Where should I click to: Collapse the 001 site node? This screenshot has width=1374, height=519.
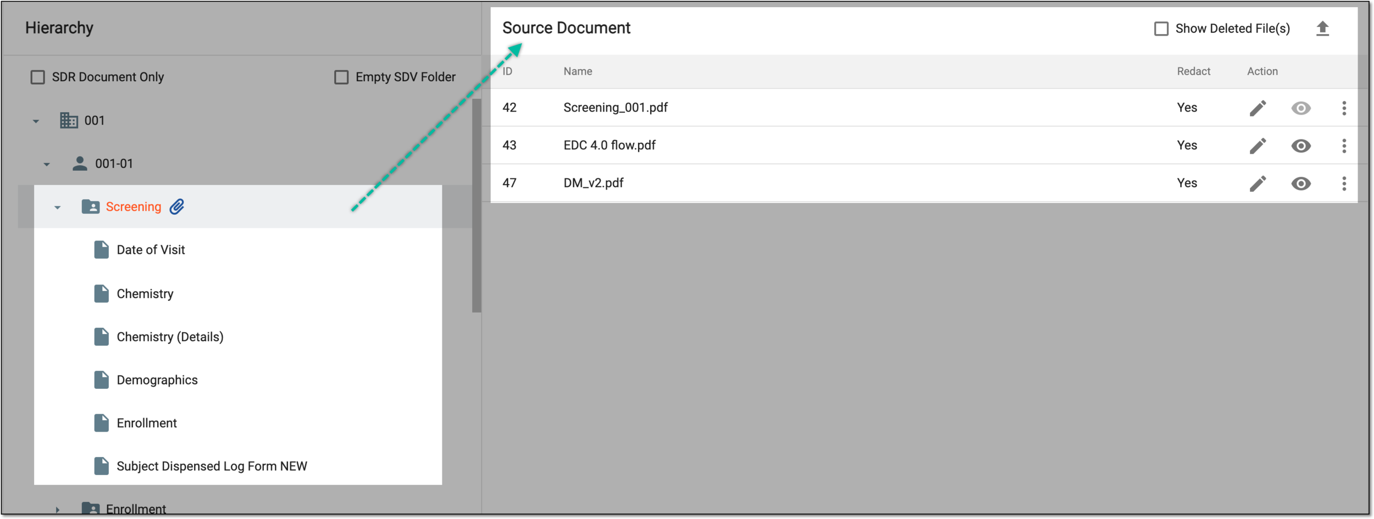coord(36,121)
